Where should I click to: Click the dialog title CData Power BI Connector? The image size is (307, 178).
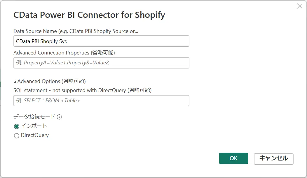(89, 15)
